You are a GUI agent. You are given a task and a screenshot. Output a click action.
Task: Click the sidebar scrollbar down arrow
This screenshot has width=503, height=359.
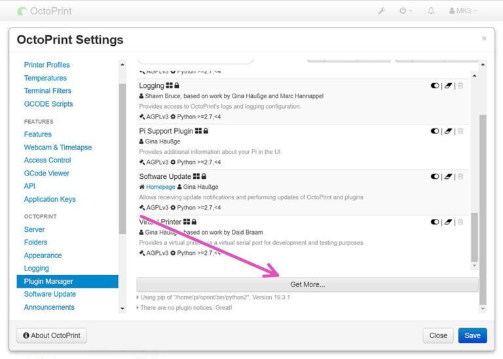click(122, 309)
